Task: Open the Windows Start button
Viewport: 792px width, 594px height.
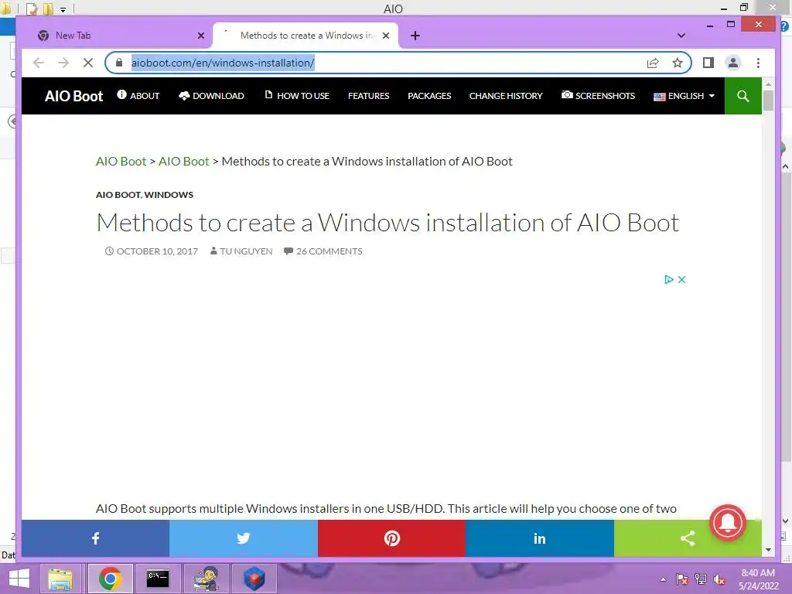Action: (x=19, y=579)
